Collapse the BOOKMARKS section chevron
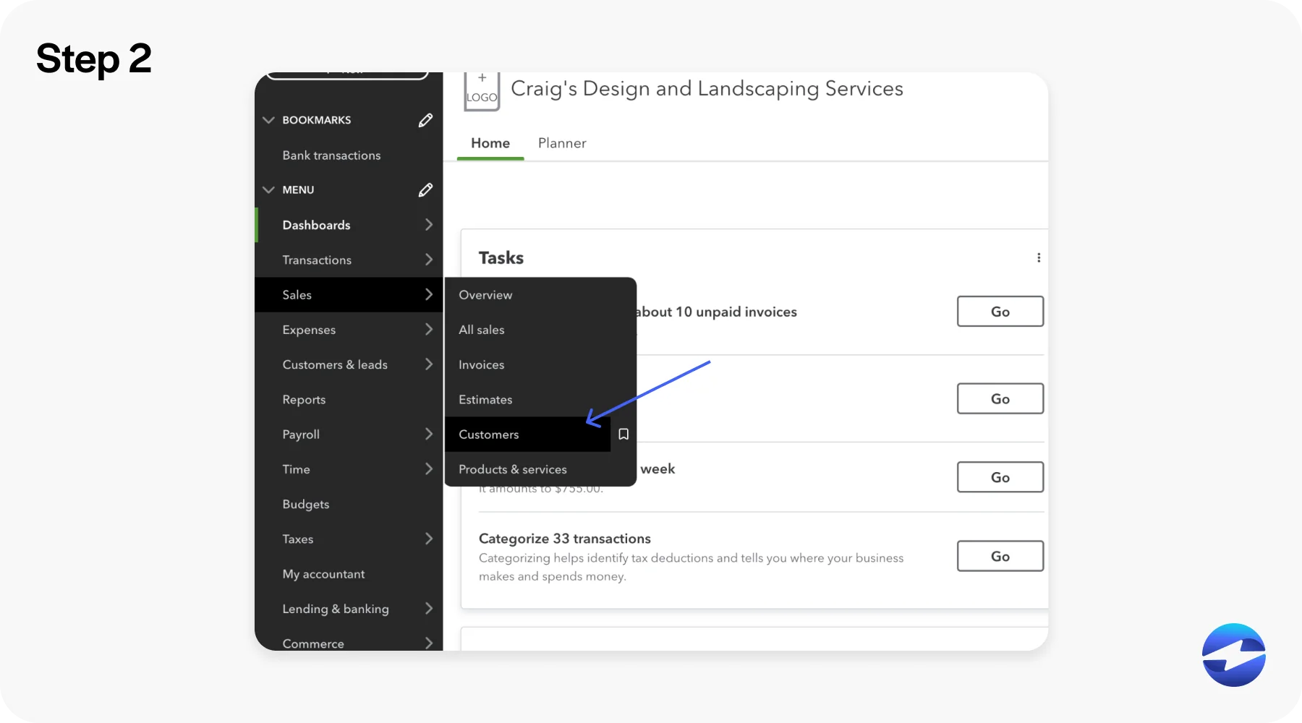1302x723 pixels. point(268,120)
